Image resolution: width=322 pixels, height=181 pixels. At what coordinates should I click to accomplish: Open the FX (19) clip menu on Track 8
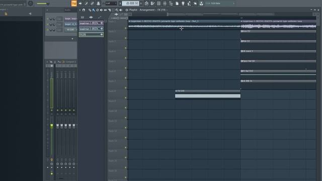[176, 91]
